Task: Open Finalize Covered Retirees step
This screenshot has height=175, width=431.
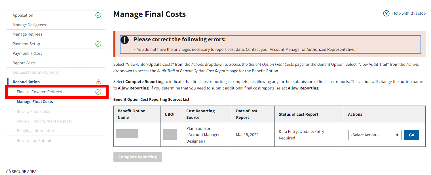Action: point(39,92)
